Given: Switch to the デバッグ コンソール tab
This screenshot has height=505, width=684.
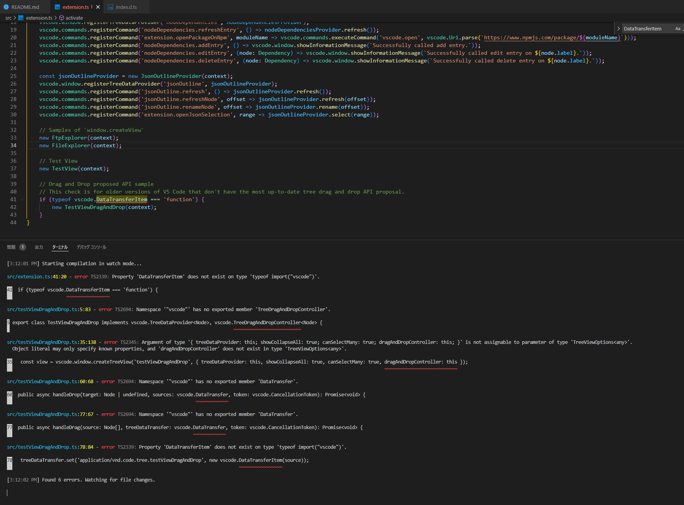Looking at the screenshot, I should coord(91,247).
